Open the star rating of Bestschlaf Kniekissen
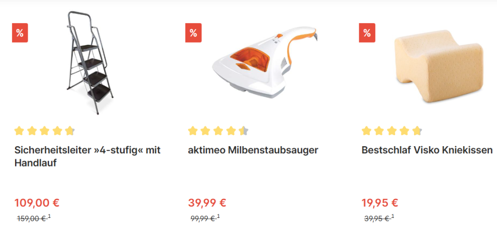497x225 pixels. (x=392, y=131)
